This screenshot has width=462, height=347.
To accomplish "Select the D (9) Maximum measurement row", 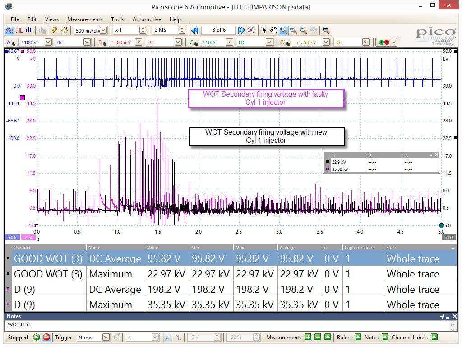I will click(x=231, y=305).
